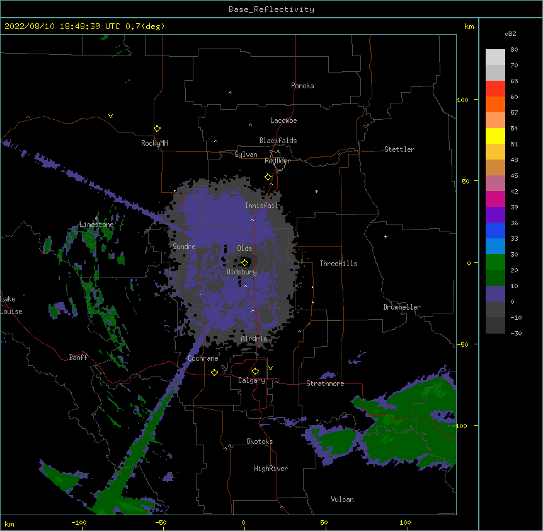Image resolution: width=543 pixels, height=531 pixels.
Task: Click the yellow radar site marker near Olds
Action: 245,262
